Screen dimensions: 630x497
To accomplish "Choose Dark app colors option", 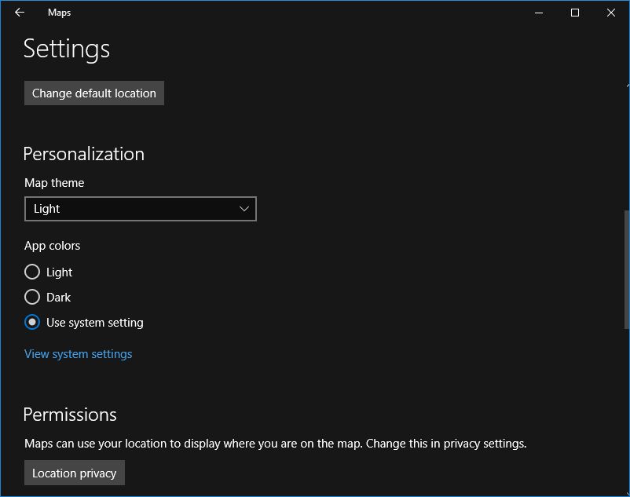I will pos(32,297).
